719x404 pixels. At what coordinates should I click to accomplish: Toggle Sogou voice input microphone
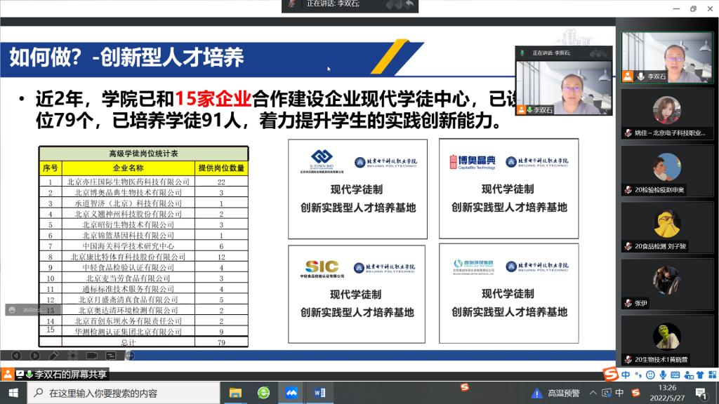pos(664,375)
